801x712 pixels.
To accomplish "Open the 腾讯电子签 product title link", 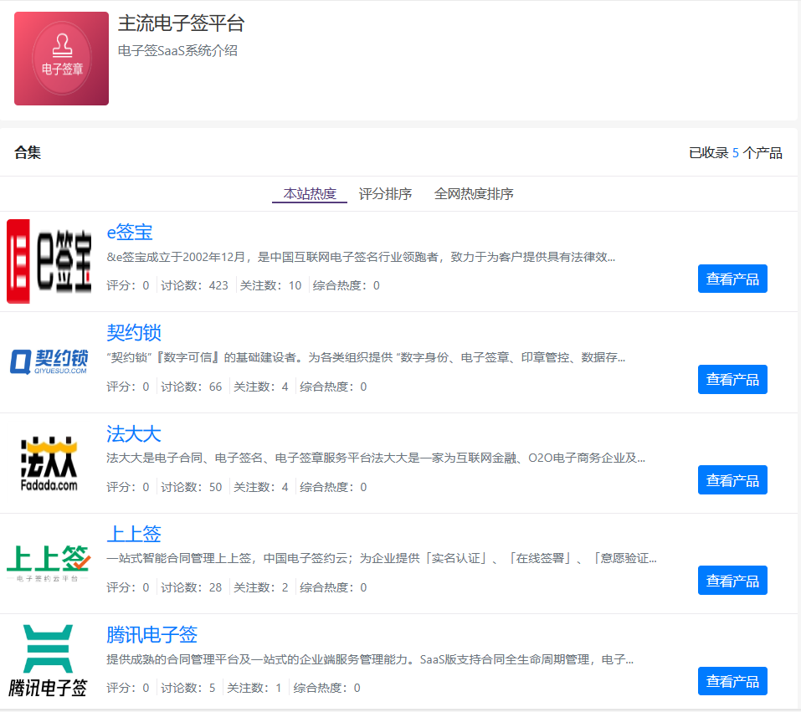I will 151,635.
